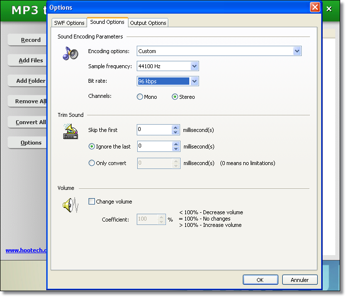Viewport: 346px width, 297px height.
Task: Click the Annuler cancel button
Action: (299, 280)
